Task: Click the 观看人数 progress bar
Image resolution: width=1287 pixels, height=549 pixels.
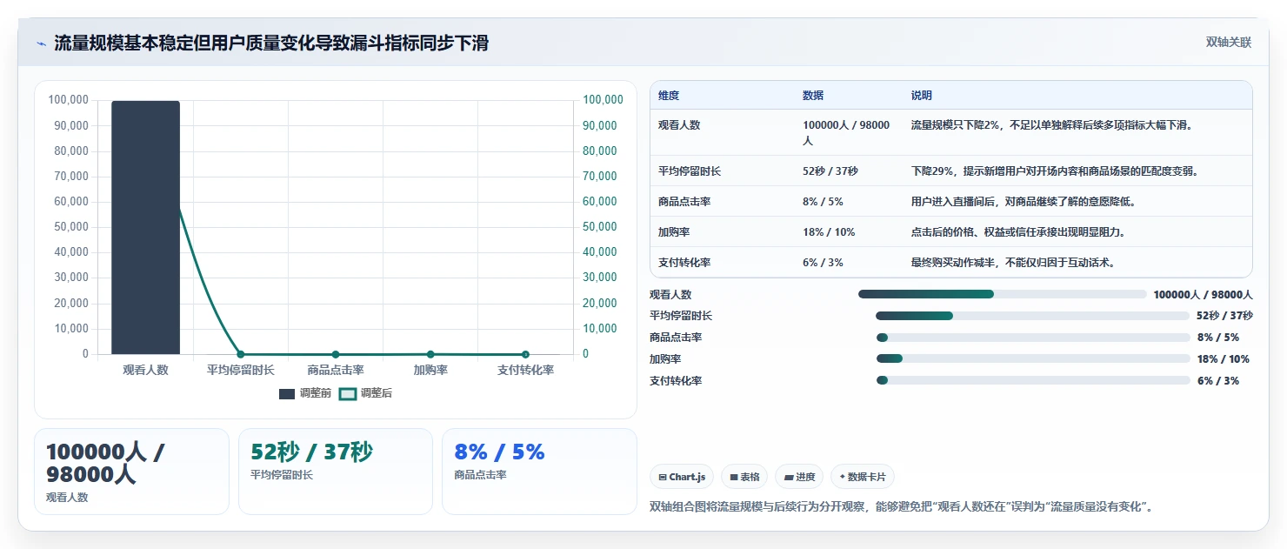Action: tap(1002, 294)
